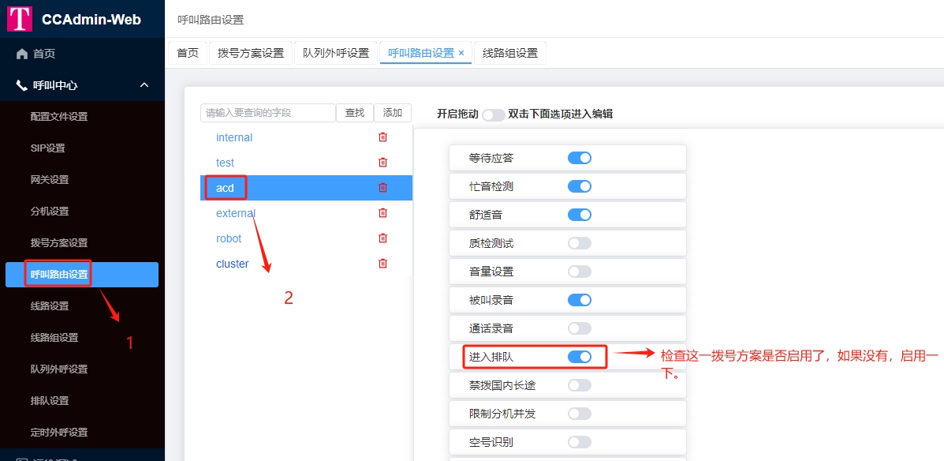Delete the cluster route entry
The height and width of the screenshot is (461, 944).
coord(382,264)
